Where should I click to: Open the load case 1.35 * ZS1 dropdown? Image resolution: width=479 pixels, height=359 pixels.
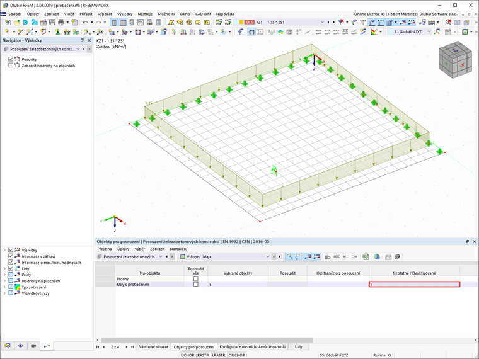(x=322, y=22)
